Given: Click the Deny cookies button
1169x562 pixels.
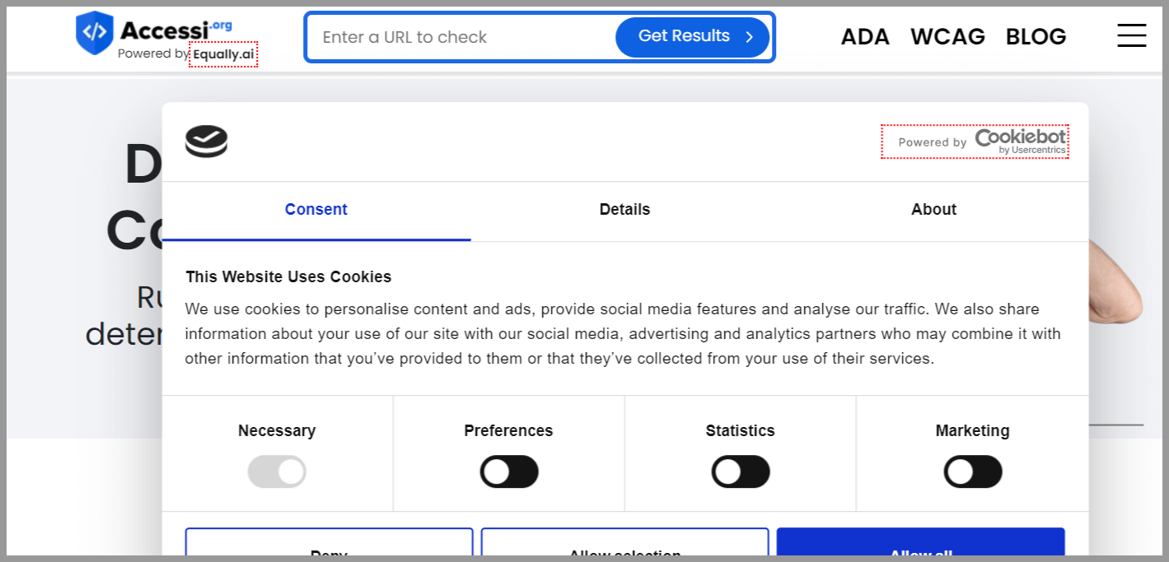Looking at the screenshot, I should [329, 545].
